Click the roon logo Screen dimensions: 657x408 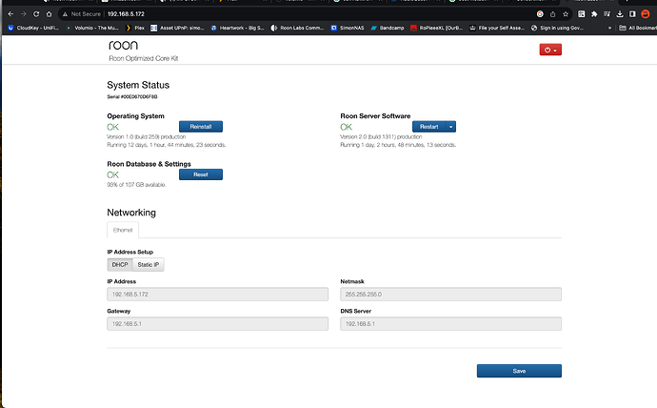(x=123, y=45)
